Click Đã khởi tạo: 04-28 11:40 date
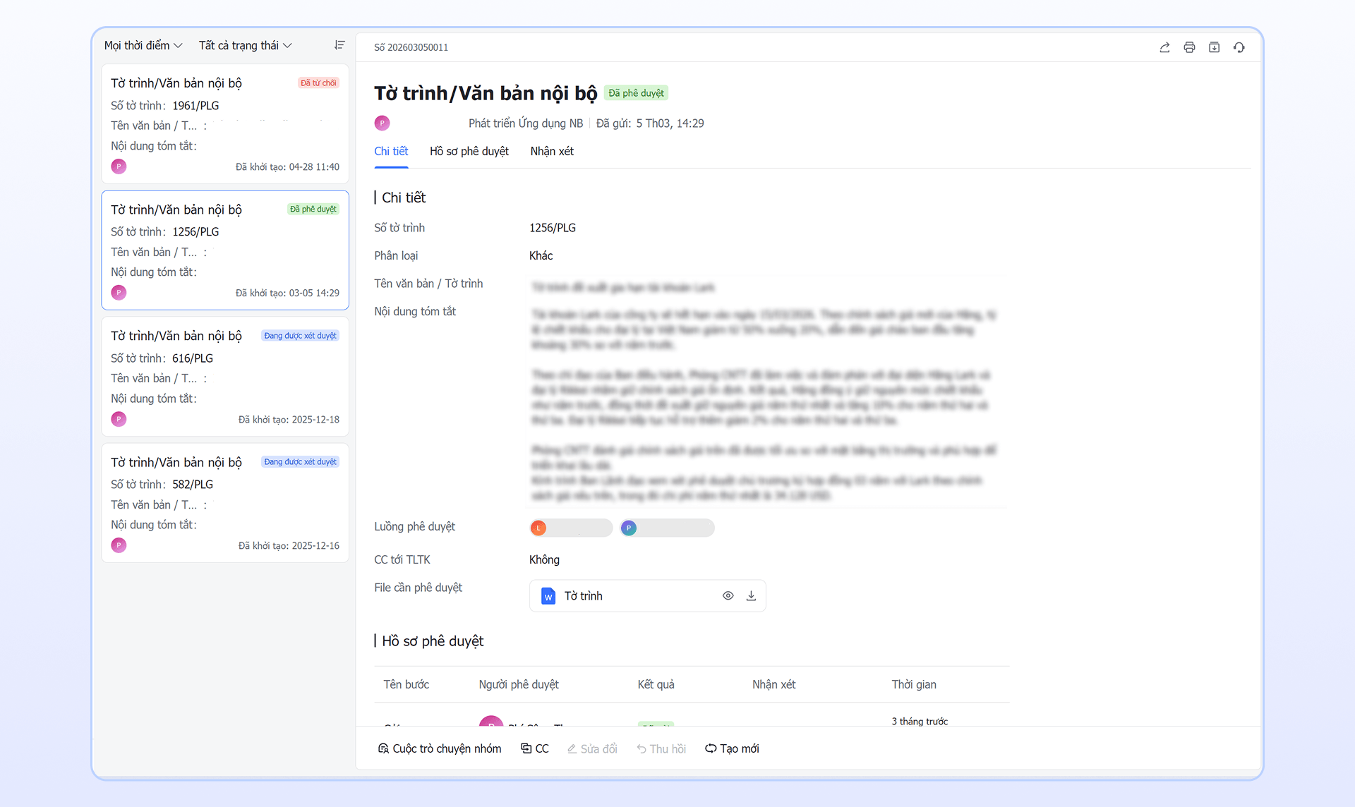 point(287,167)
